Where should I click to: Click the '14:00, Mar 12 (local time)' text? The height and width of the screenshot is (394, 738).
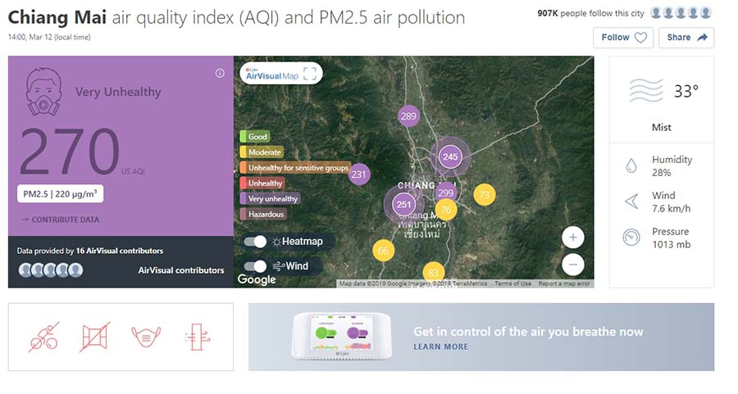[49, 37]
